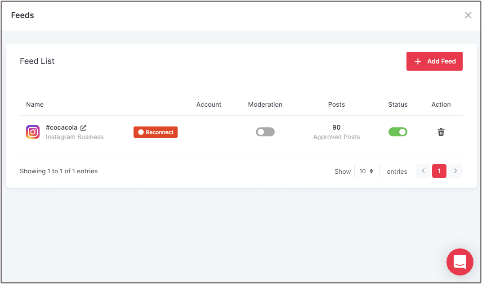Open #cocacola external link icon

[x=83, y=128]
